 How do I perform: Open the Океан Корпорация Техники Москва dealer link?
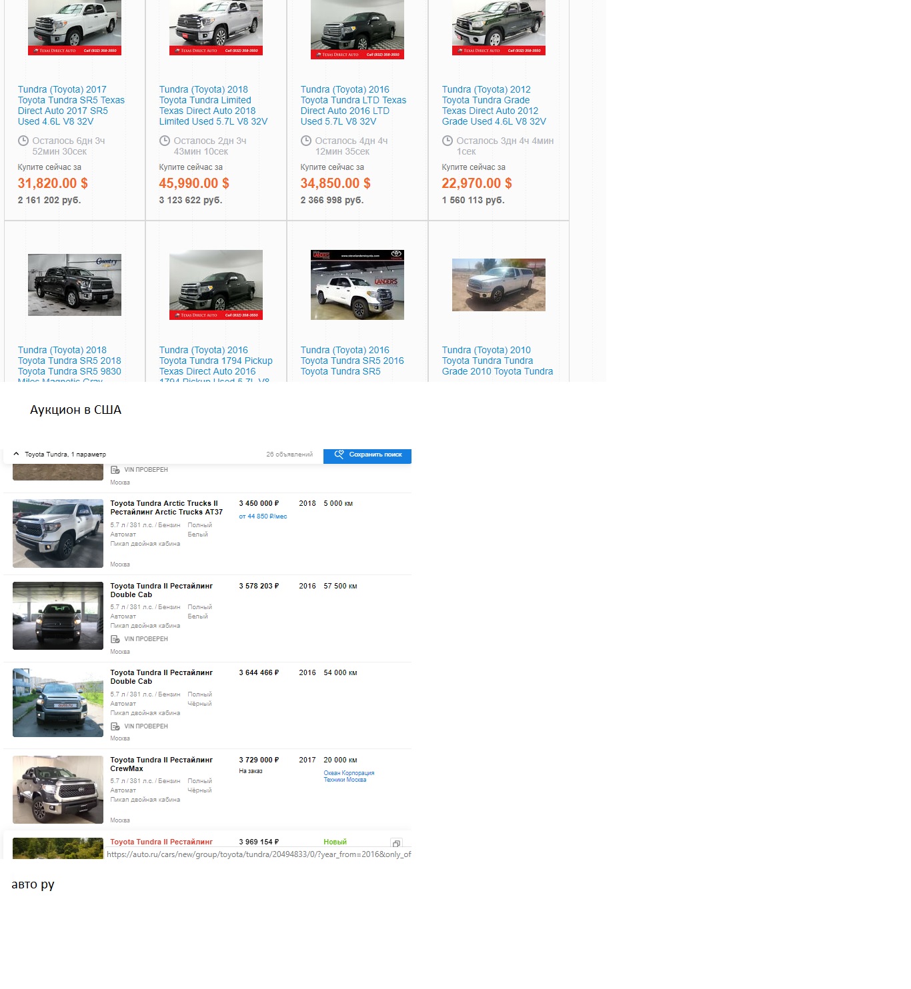(349, 776)
